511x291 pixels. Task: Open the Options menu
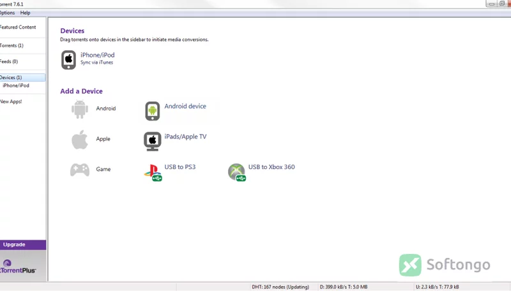7,13
